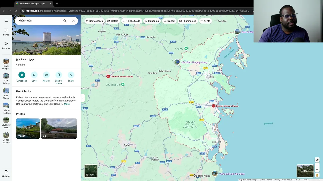Share Khánh Hòa location
This screenshot has width=323, height=181.
click(71, 77)
